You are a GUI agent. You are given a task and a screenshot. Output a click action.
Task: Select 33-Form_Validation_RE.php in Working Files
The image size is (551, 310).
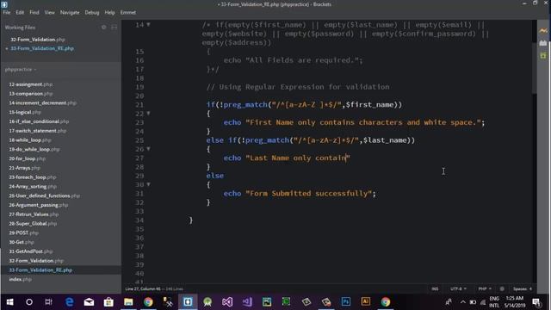click(42, 48)
